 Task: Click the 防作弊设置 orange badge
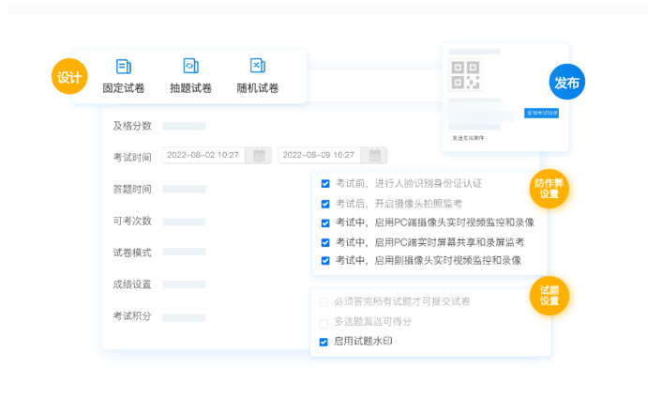(x=549, y=188)
